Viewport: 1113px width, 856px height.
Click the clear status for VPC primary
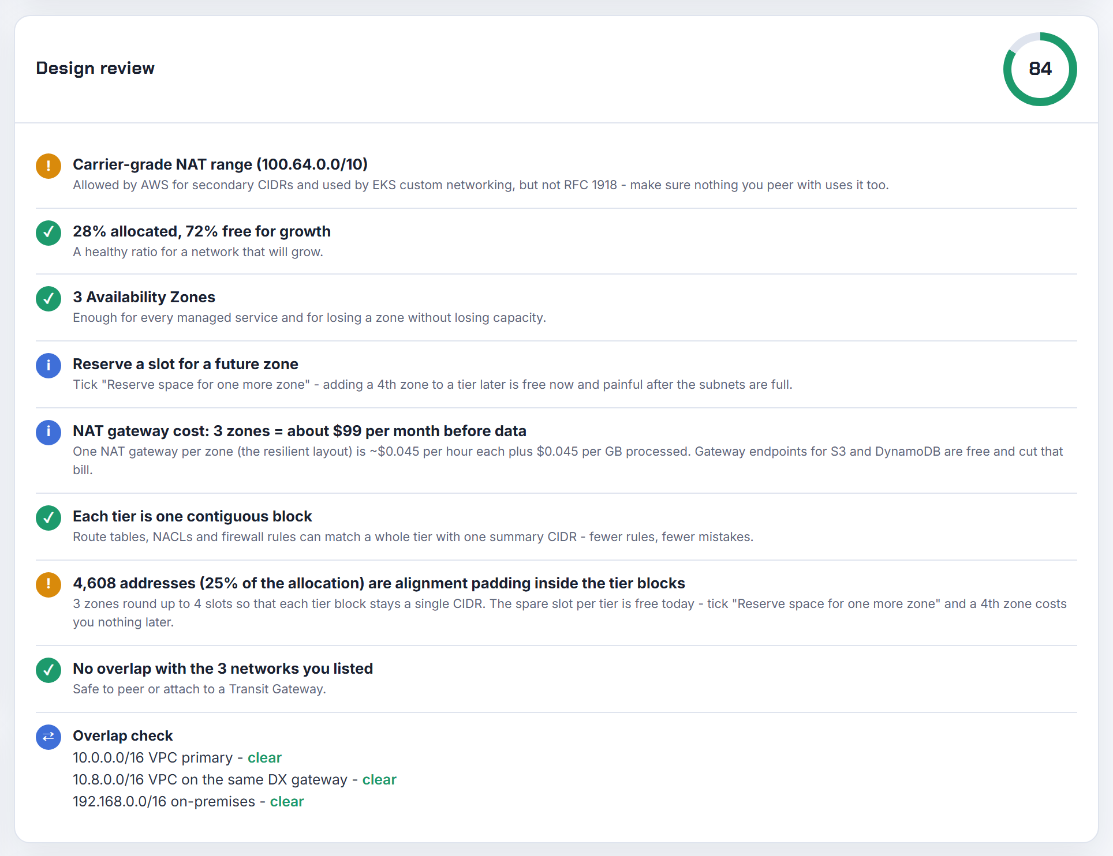[265, 757]
